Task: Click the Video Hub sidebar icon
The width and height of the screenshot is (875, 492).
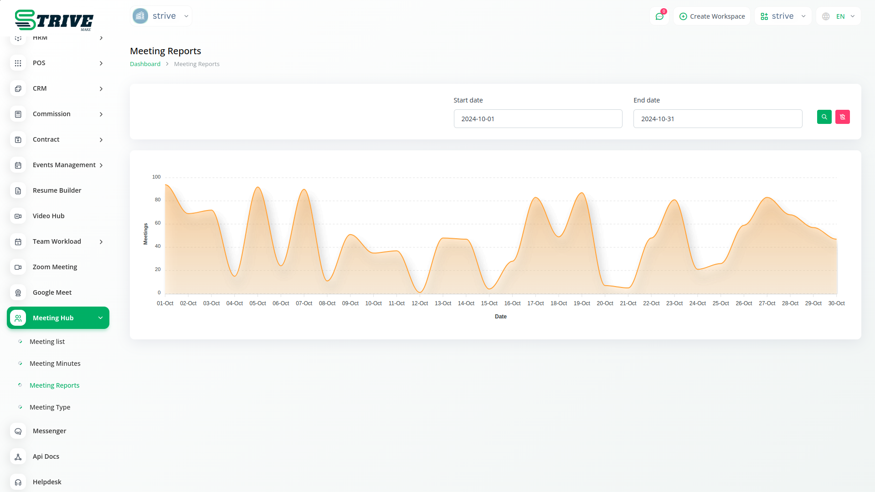Action: (x=18, y=216)
